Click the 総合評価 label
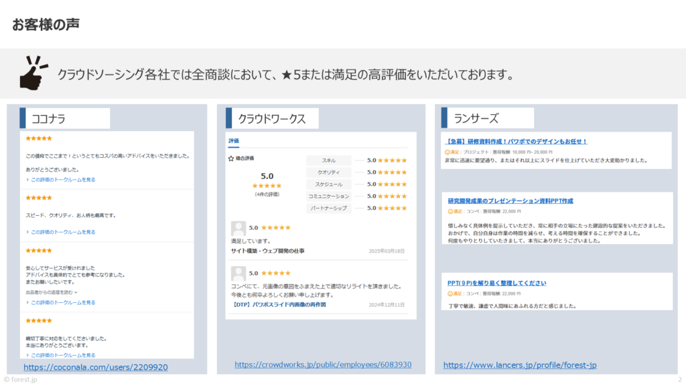 pyautogui.click(x=245, y=158)
